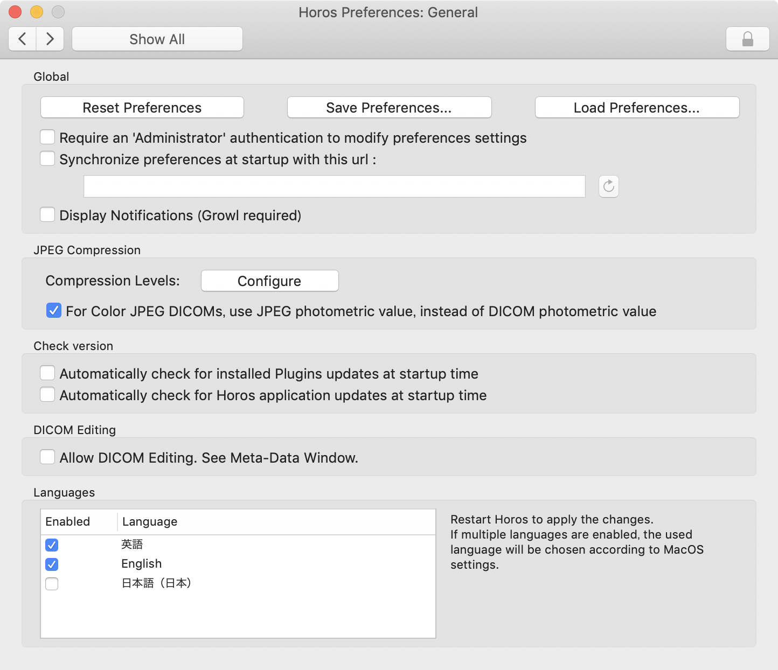Select the 日本語（日本）row text
This screenshot has height=670, width=778.
point(157,583)
